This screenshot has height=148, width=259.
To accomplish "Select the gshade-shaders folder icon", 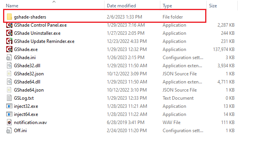I will coord(9,17).
